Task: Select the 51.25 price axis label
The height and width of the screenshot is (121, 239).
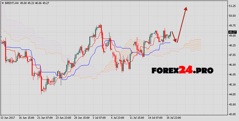Action: coord(232,6)
